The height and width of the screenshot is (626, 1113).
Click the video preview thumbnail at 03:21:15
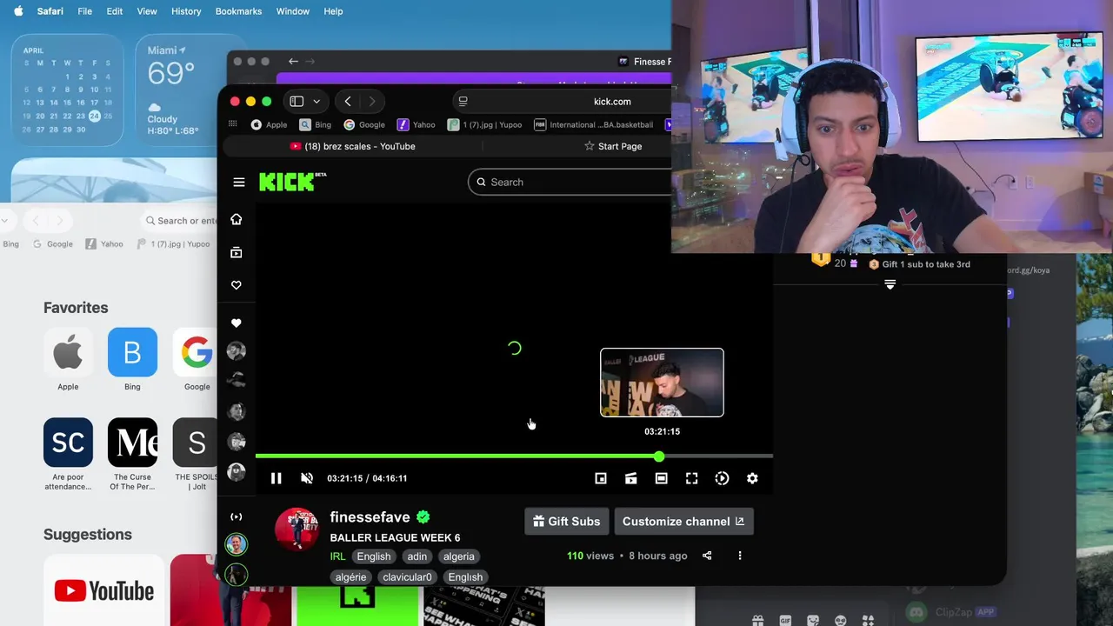(662, 383)
